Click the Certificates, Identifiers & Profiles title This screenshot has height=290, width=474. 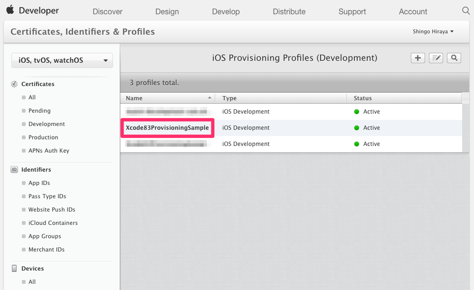point(83,31)
